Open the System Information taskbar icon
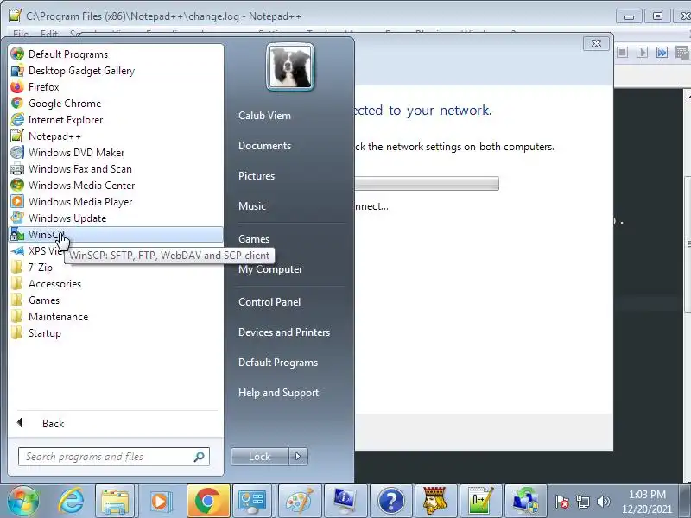 345,501
